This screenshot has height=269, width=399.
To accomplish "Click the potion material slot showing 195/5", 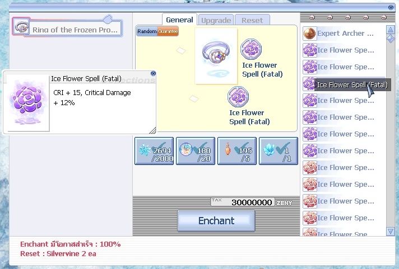I will pos(236,151).
